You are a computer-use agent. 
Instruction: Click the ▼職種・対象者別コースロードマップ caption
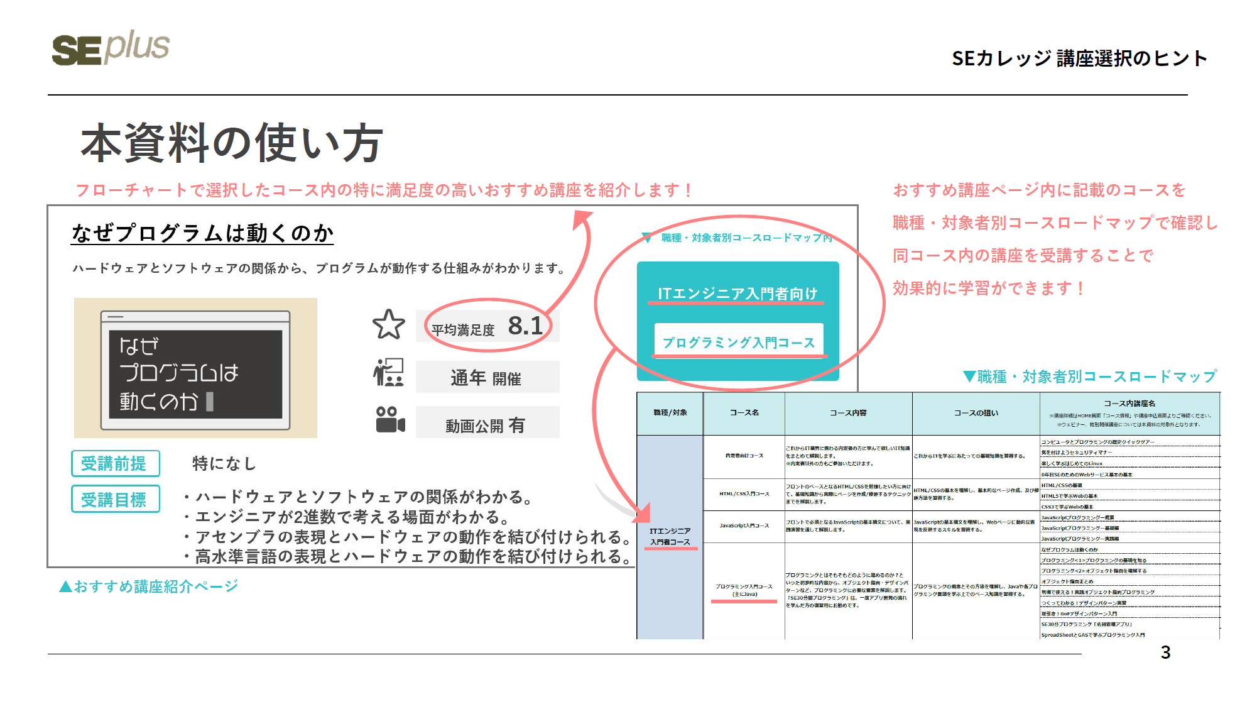(1090, 377)
